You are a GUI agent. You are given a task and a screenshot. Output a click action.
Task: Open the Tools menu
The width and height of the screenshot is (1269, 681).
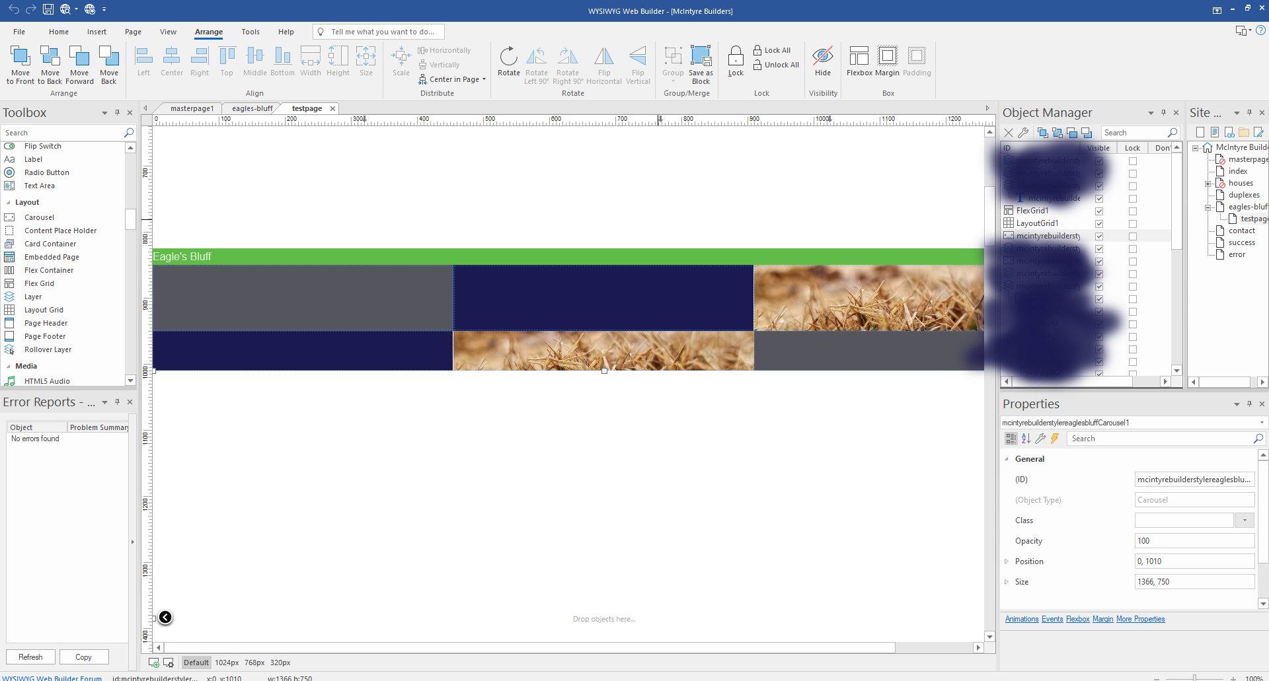click(x=250, y=32)
